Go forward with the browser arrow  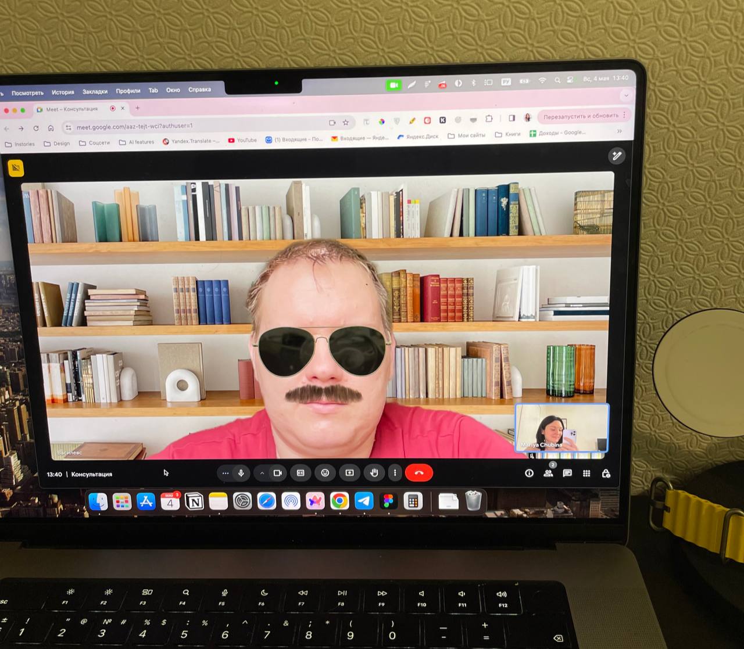coord(21,128)
